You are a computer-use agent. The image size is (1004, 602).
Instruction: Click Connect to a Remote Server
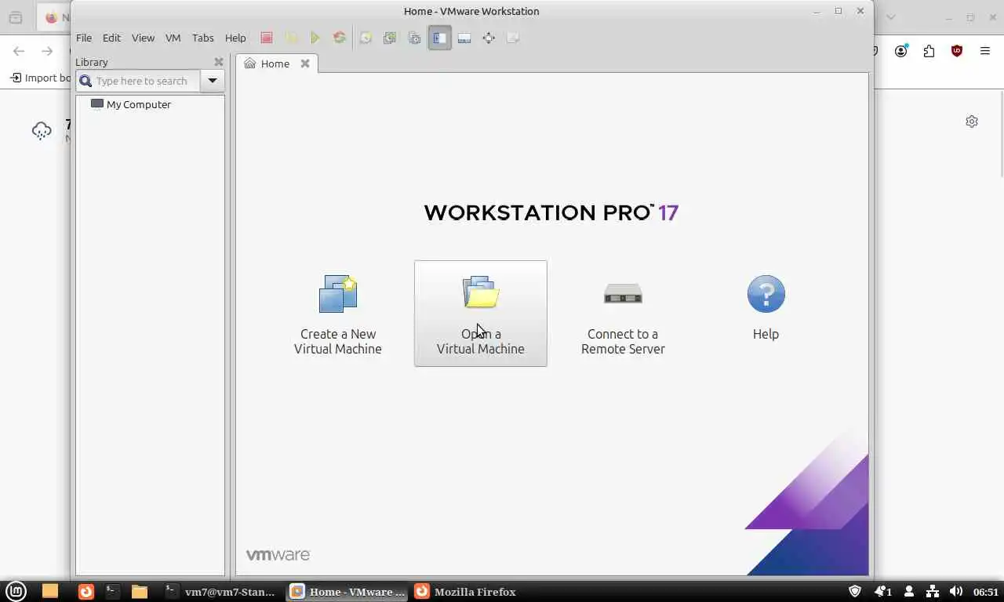pyautogui.click(x=623, y=314)
